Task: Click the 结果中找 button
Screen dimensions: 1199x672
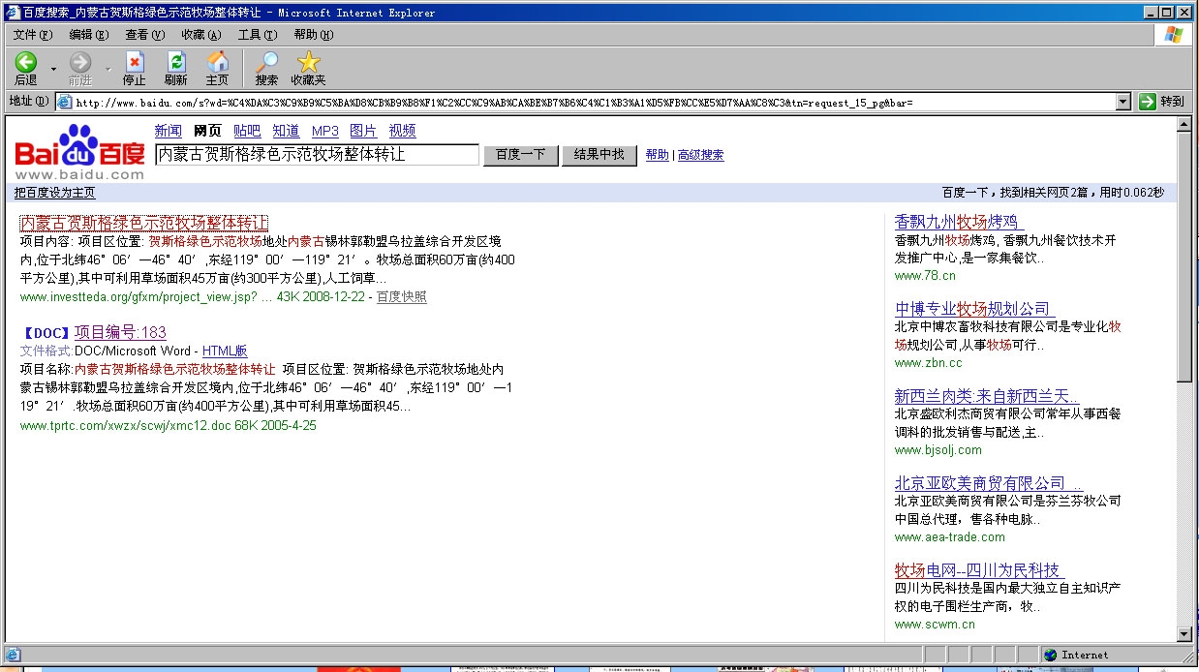Action: pyautogui.click(x=599, y=155)
